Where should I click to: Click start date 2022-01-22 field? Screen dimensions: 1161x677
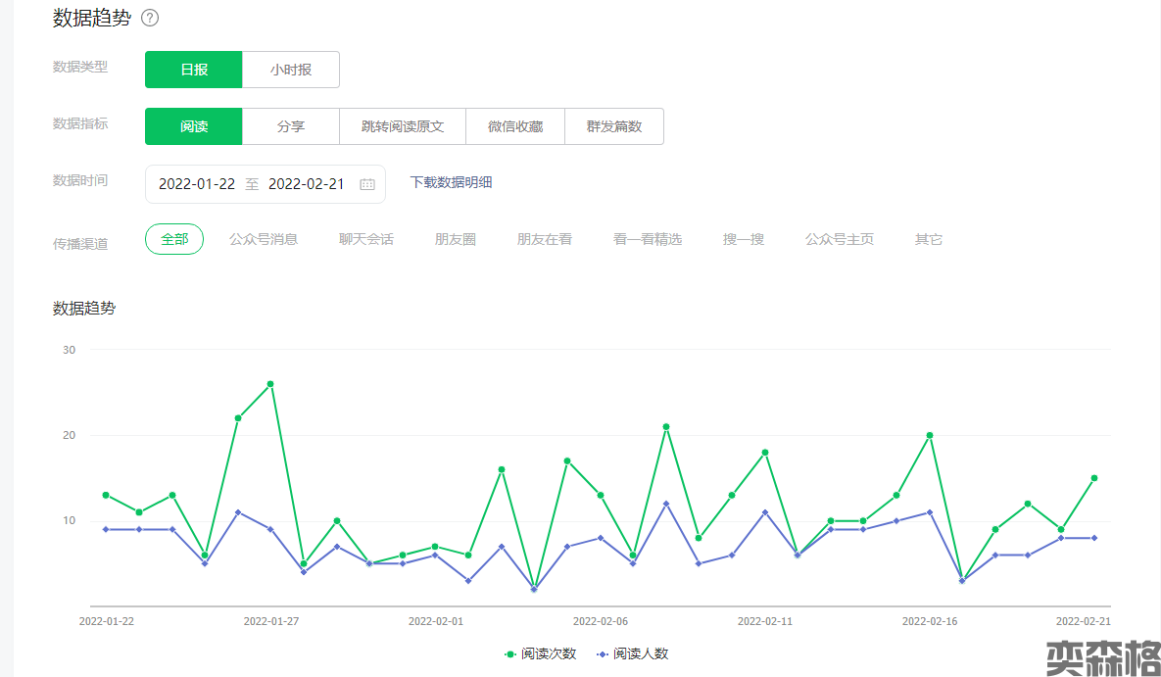pyautogui.click(x=197, y=184)
